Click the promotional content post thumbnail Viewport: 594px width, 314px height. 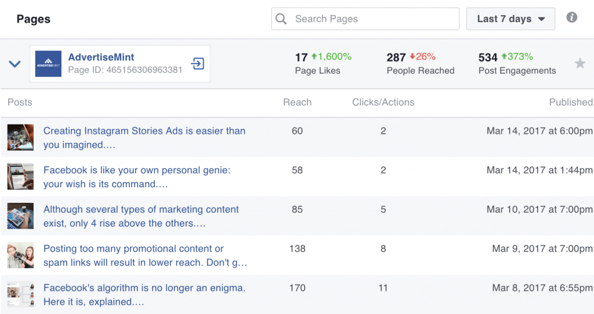pyautogui.click(x=20, y=255)
